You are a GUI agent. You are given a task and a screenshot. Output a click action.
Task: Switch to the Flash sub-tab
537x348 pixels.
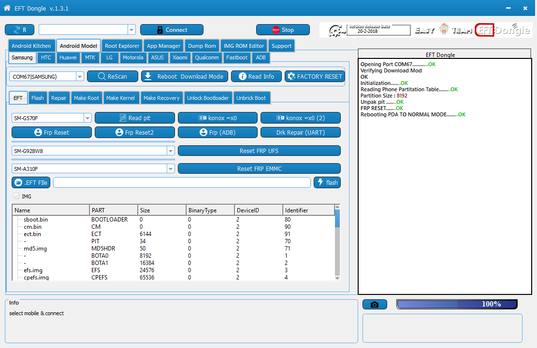pyautogui.click(x=37, y=98)
